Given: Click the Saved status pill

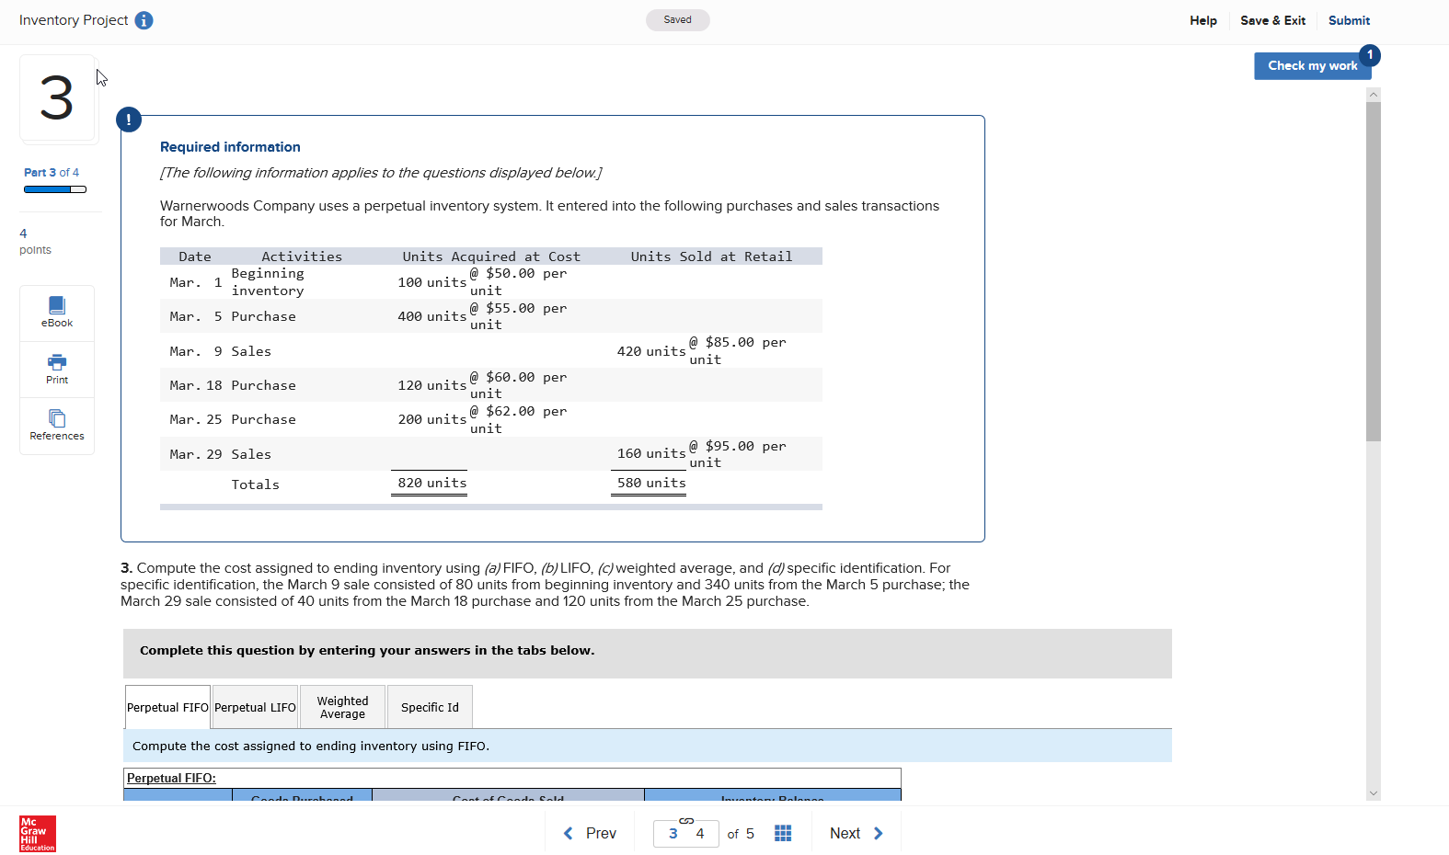Looking at the screenshot, I should pos(678,20).
